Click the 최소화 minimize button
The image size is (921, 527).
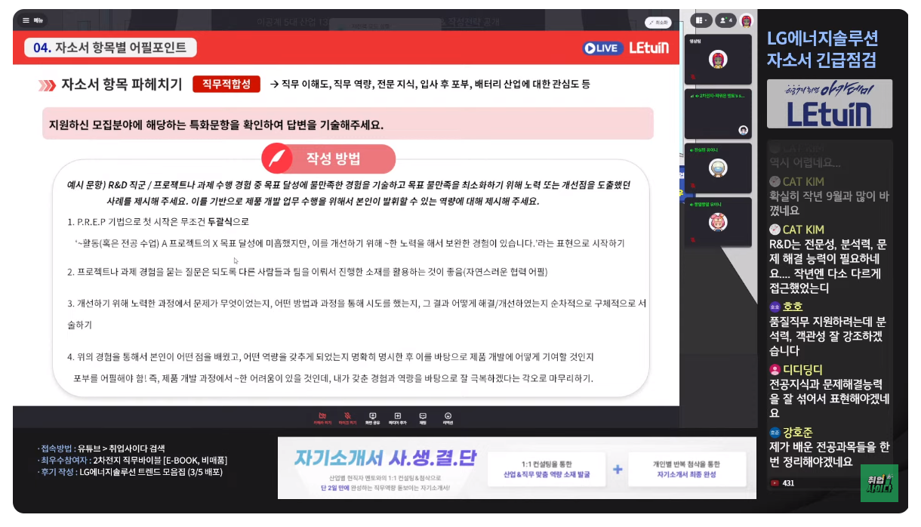[658, 22]
